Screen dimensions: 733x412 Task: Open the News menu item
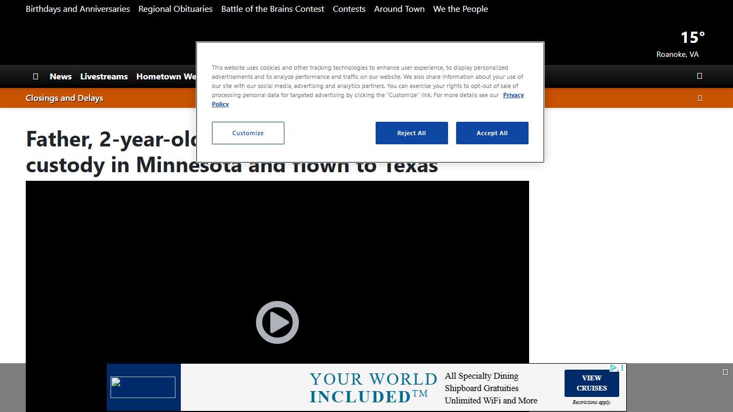pos(61,77)
